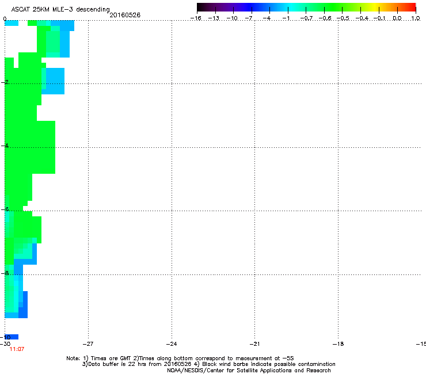Click the "-0.4" color scale label
The height and width of the screenshot is (374, 426).
pyautogui.click(x=362, y=18)
